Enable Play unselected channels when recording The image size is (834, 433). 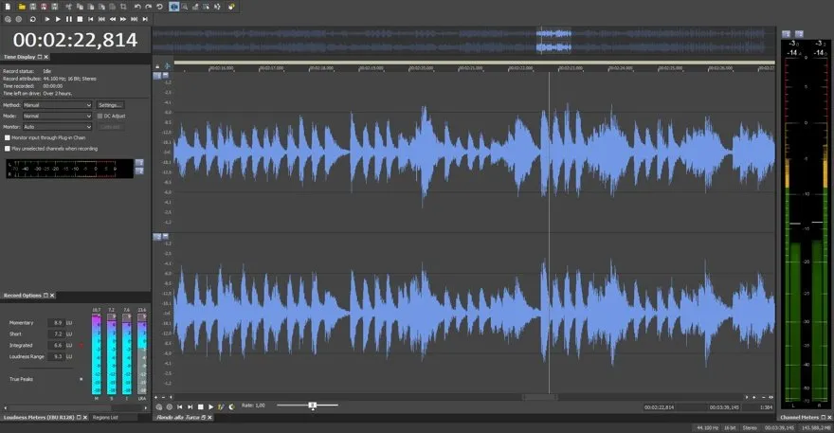pyautogui.click(x=8, y=149)
